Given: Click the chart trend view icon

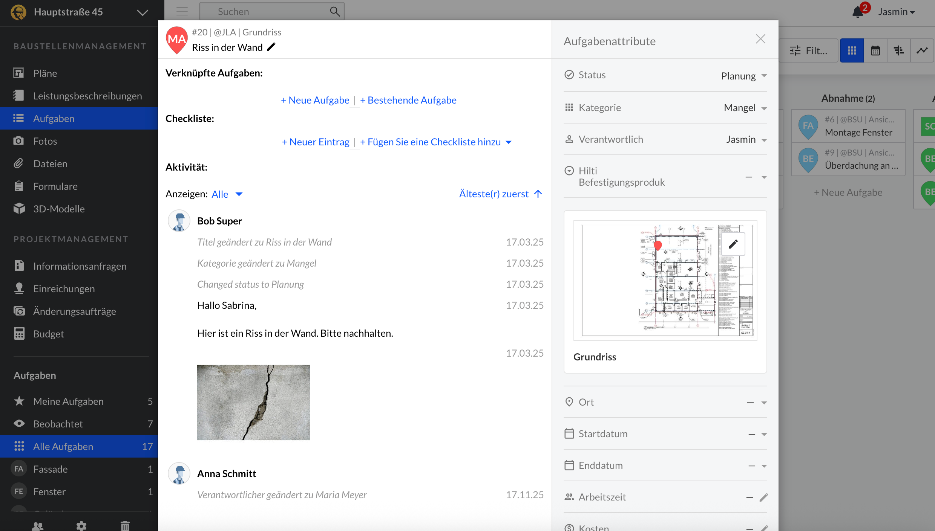Looking at the screenshot, I should pos(922,50).
